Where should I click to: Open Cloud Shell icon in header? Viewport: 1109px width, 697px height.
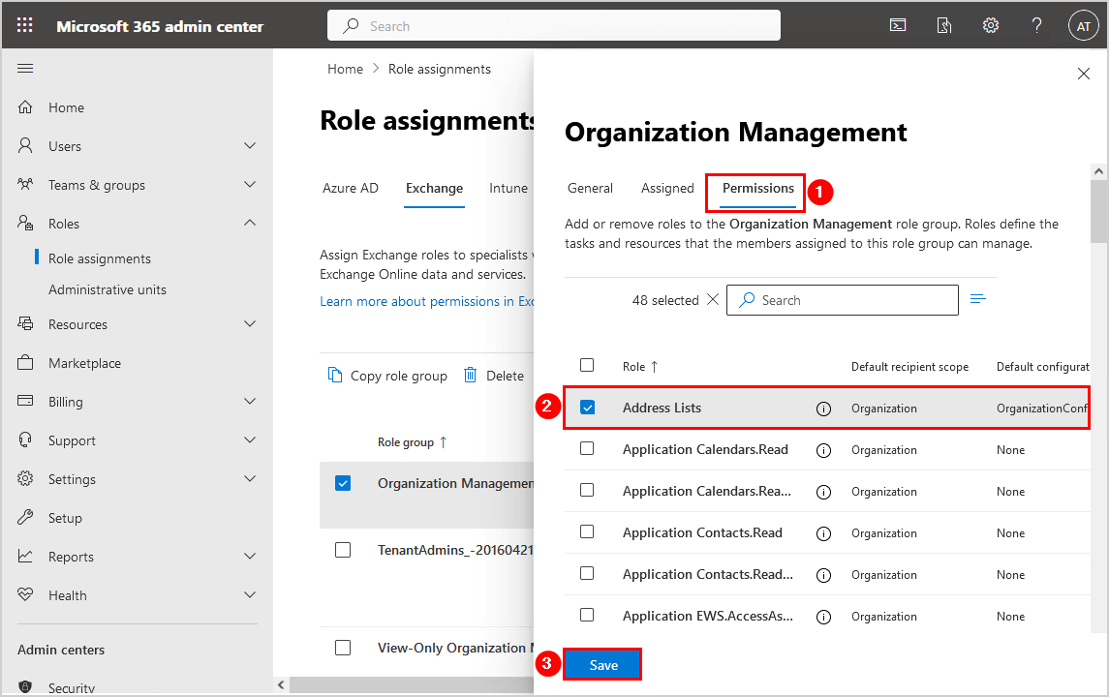[x=898, y=26]
